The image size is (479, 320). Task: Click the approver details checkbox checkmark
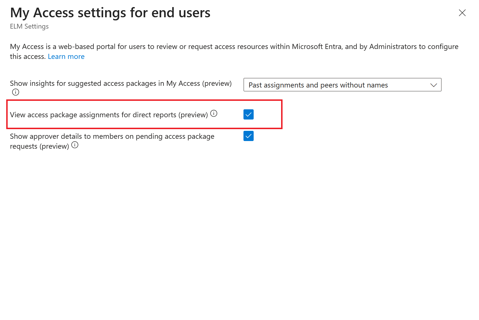(248, 136)
